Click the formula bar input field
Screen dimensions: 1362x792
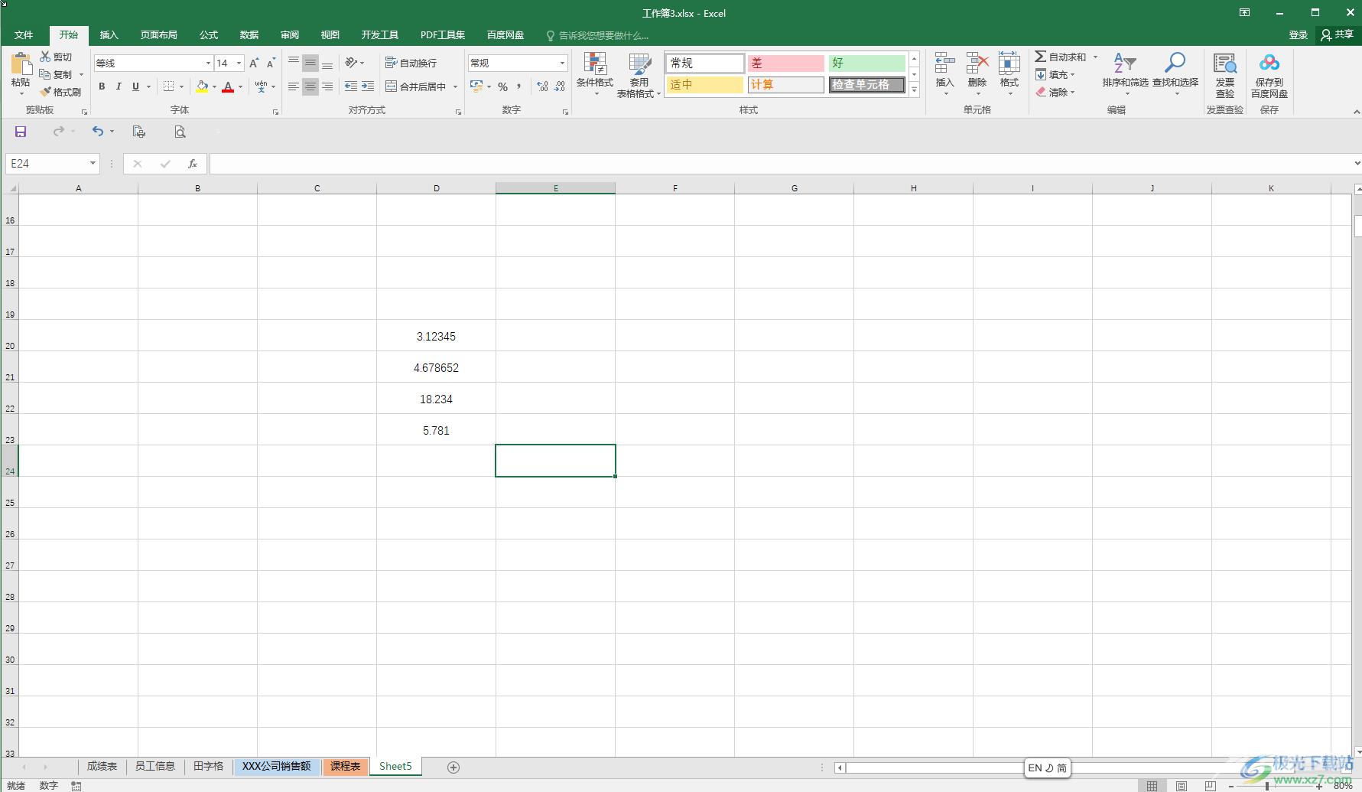point(780,163)
